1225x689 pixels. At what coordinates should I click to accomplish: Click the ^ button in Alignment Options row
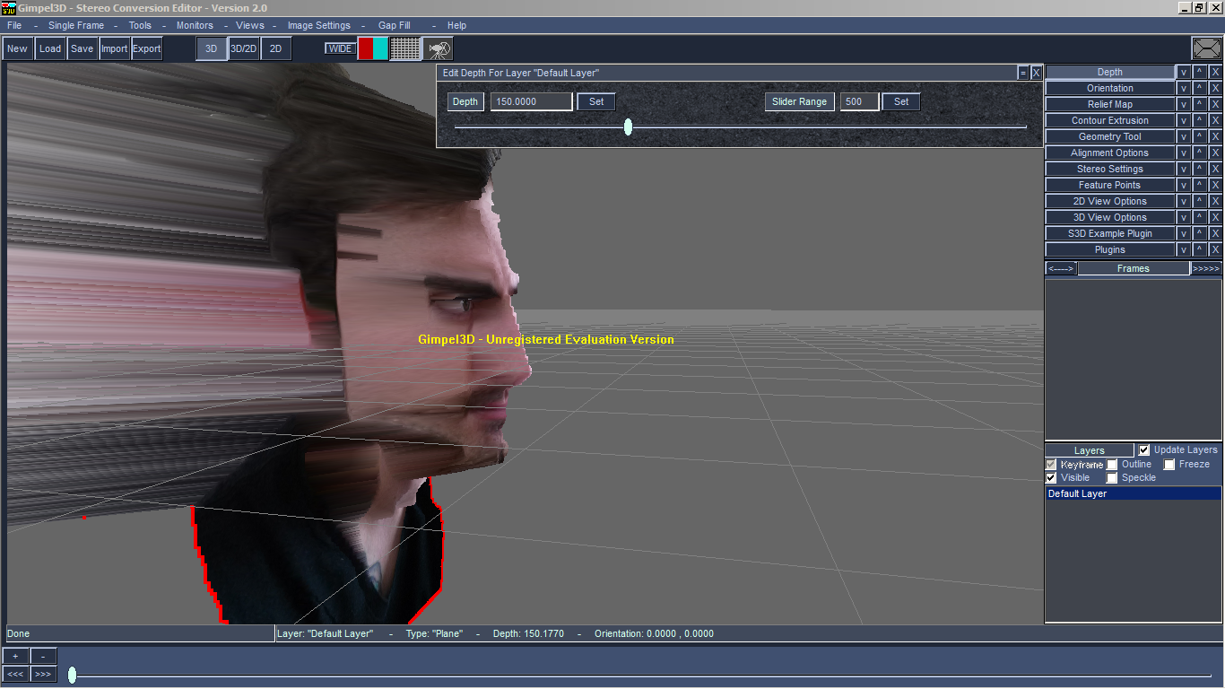[1199, 153]
